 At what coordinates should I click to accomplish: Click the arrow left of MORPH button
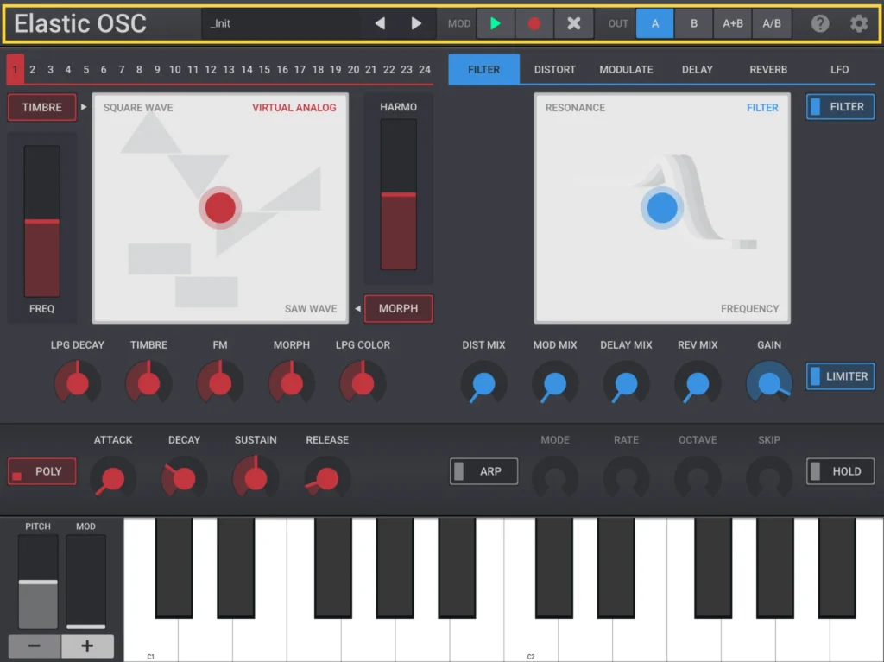pos(357,308)
